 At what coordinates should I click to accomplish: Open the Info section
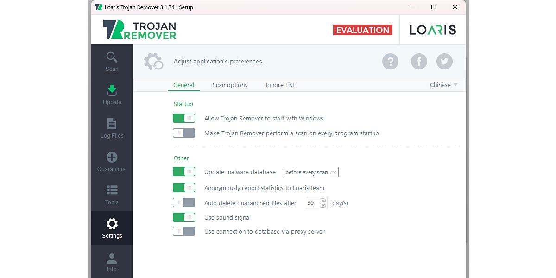click(111, 262)
